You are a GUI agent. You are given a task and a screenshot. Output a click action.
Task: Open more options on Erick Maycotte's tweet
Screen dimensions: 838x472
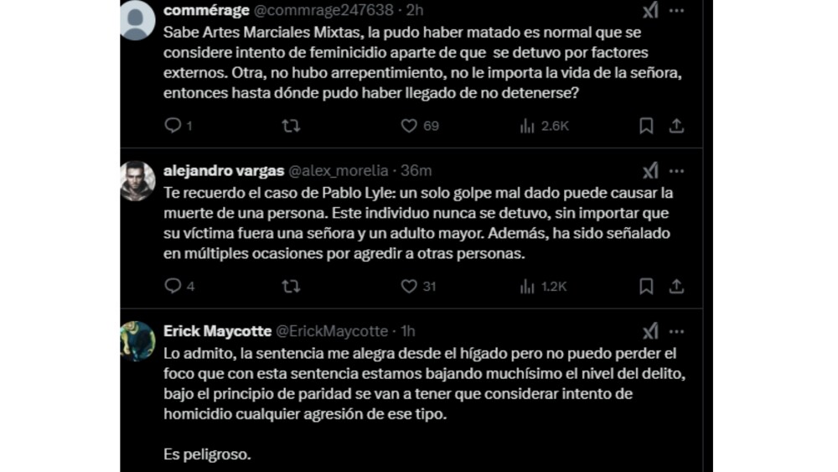click(676, 331)
